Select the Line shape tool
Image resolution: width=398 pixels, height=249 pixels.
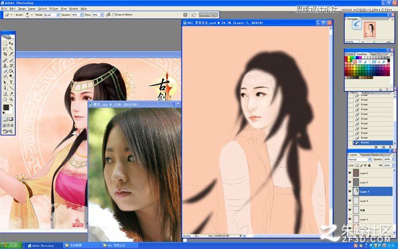11,87
